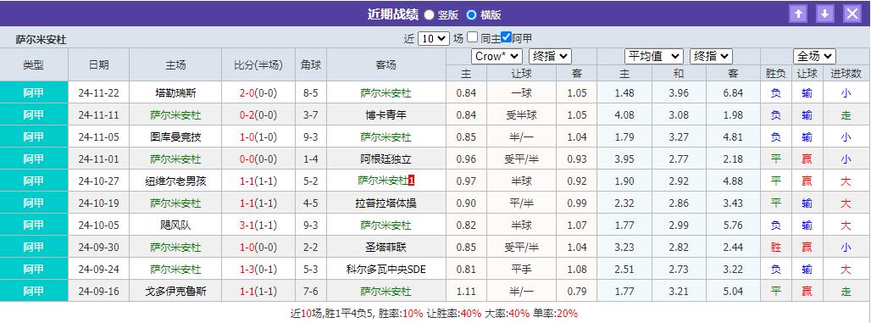
Task: Click the up arrow icon in header
Action: click(798, 14)
